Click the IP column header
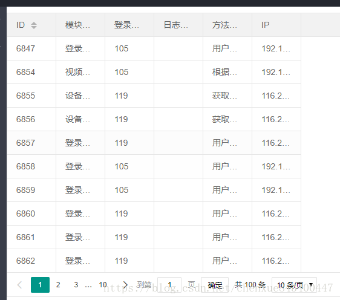Screen dimensions: 340x300 point(276,25)
